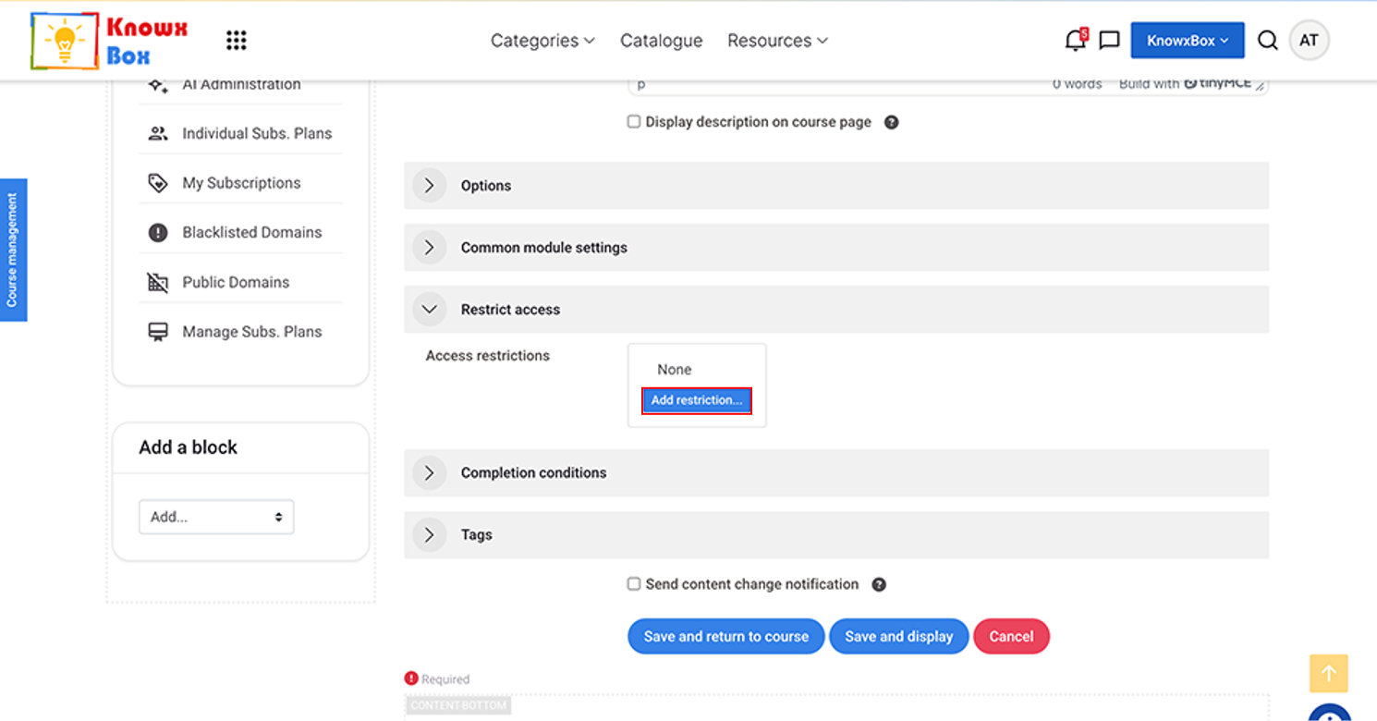Click the Individual Subs. Plans people icon
Screen dimensions: 1377x721
158,133
